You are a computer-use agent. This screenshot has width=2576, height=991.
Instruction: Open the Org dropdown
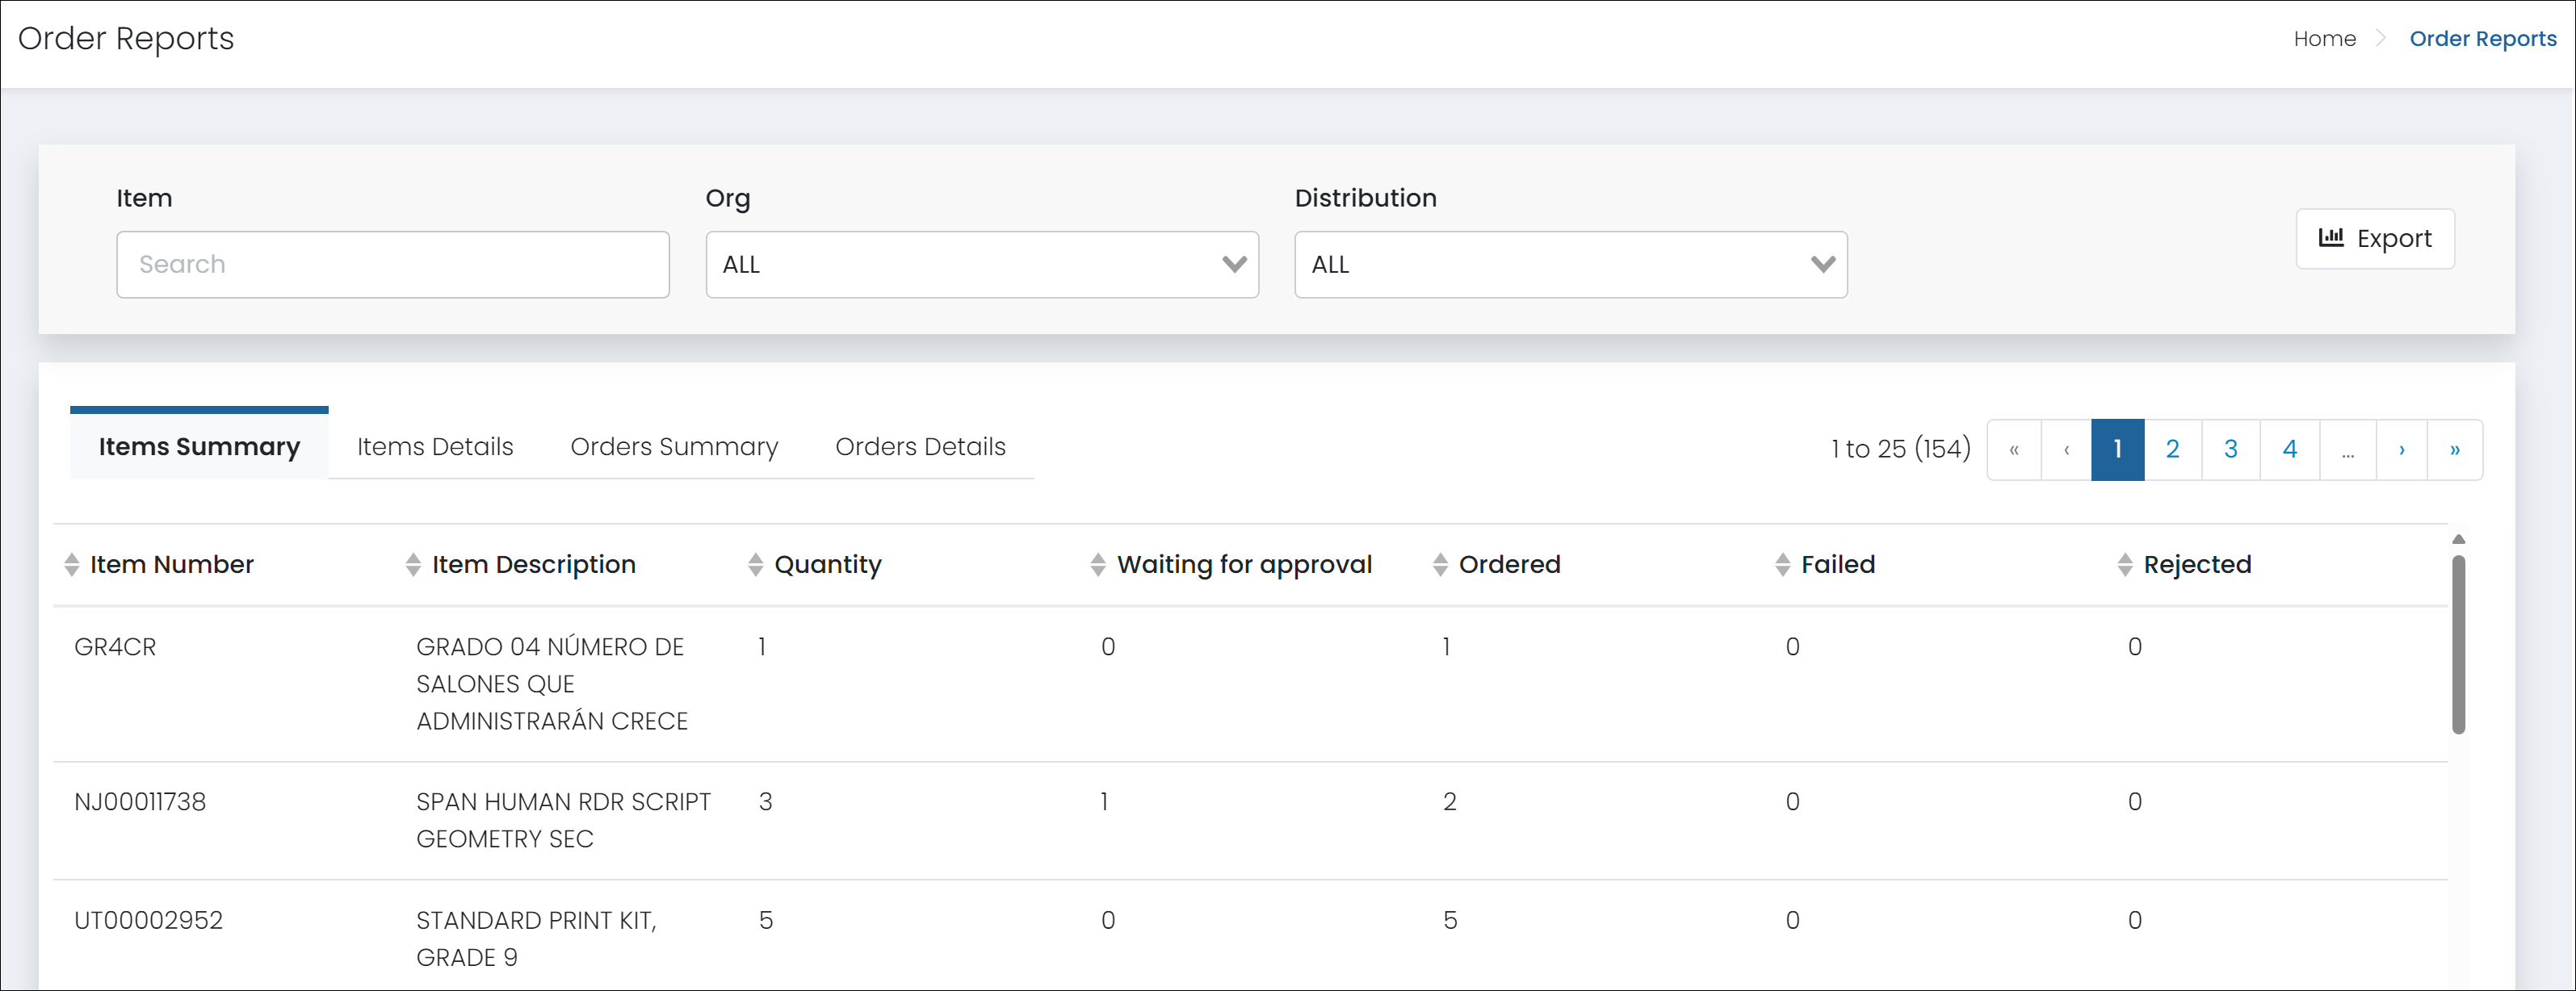(982, 264)
